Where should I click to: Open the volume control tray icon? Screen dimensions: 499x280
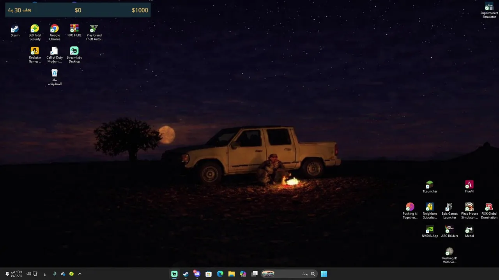point(29,274)
